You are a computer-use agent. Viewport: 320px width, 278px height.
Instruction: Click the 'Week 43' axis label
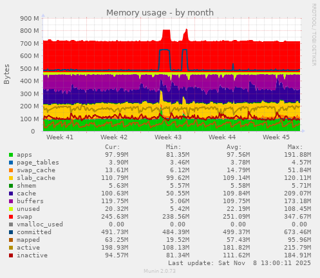(x=168, y=137)
